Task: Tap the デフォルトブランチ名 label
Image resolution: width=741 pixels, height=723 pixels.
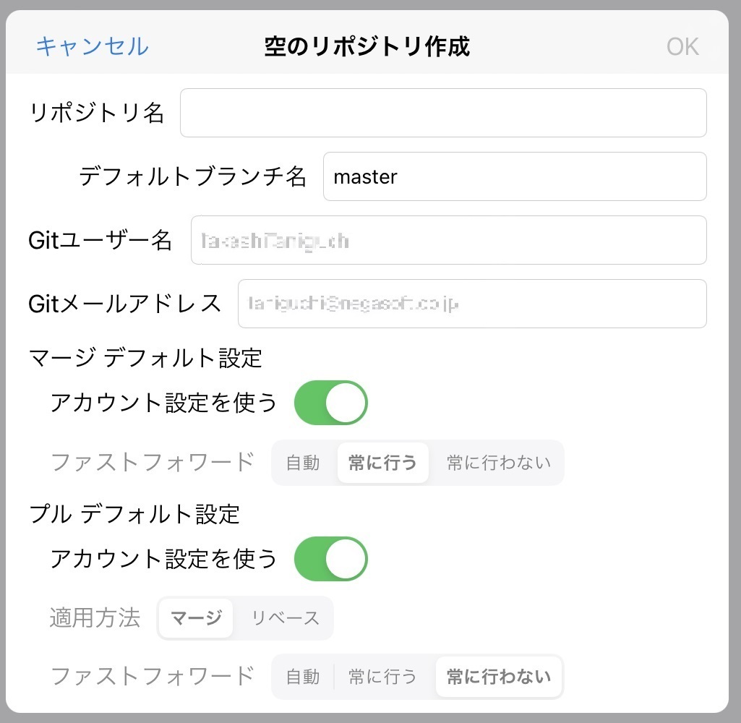Action: (194, 176)
